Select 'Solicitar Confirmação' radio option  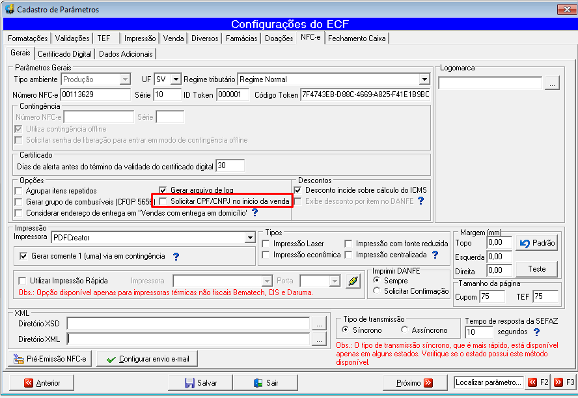(376, 291)
